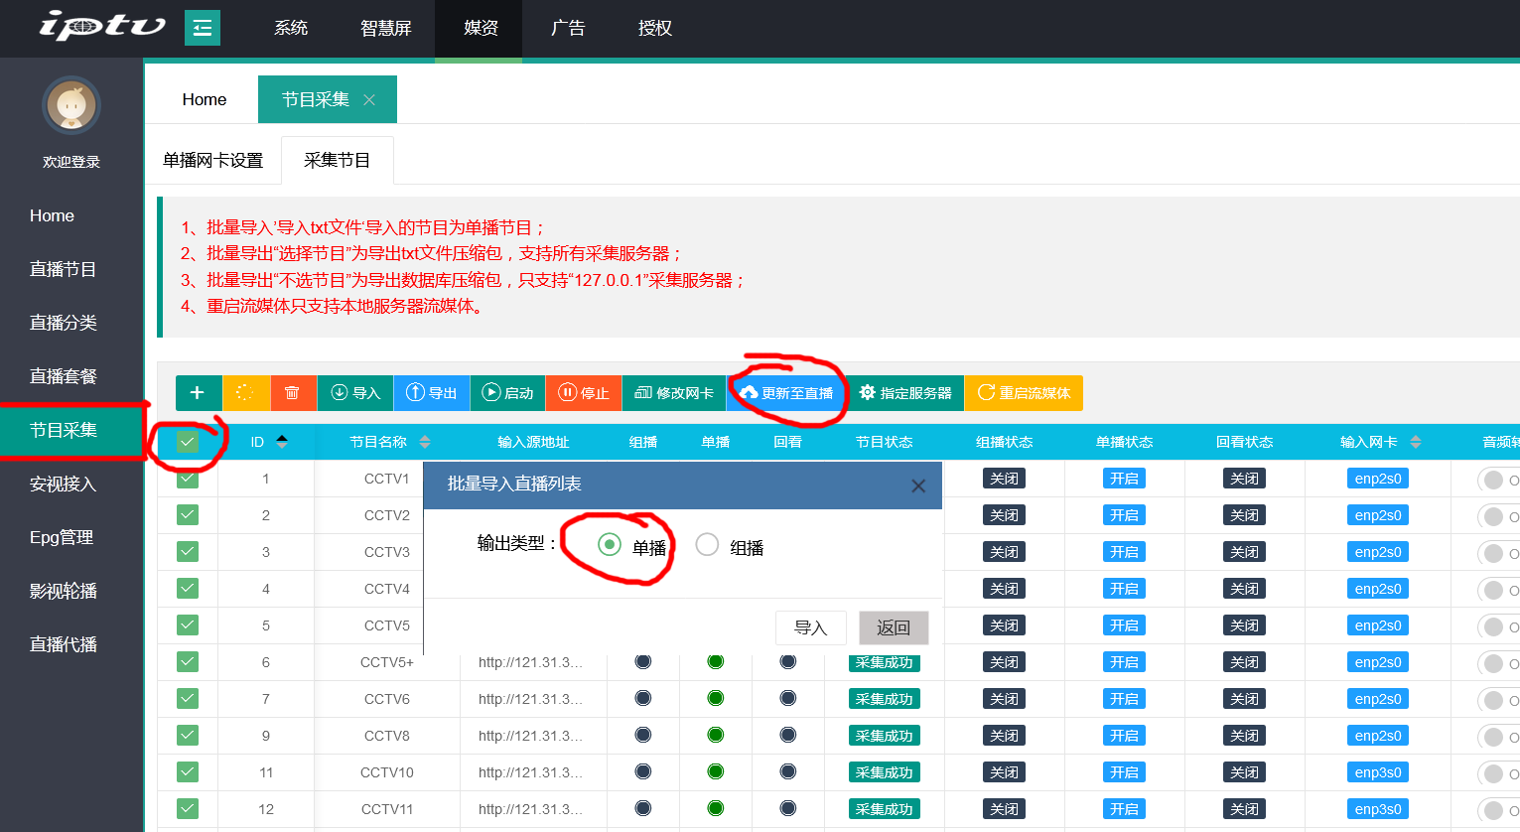Click the green plus add button
The width and height of the screenshot is (1520, 832).
(x=198, y=393)
